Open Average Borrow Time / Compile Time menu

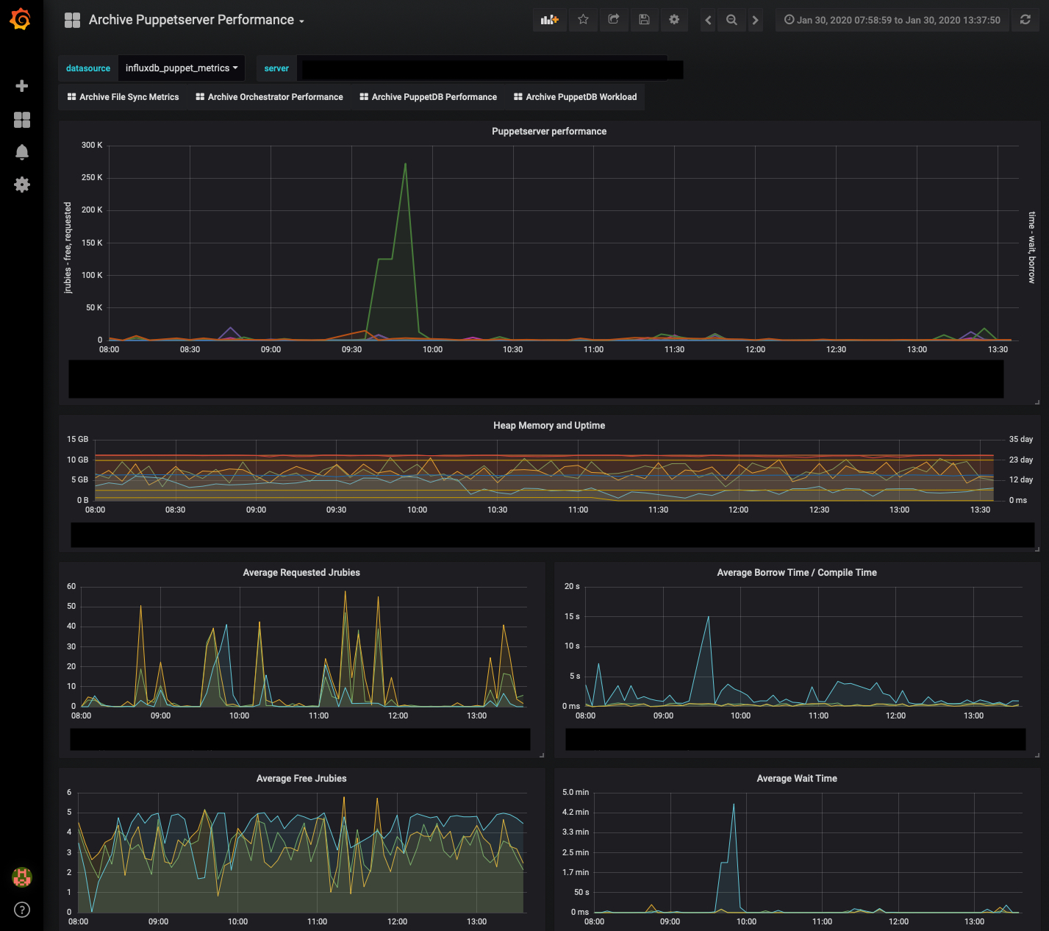(x=797, y=572)
